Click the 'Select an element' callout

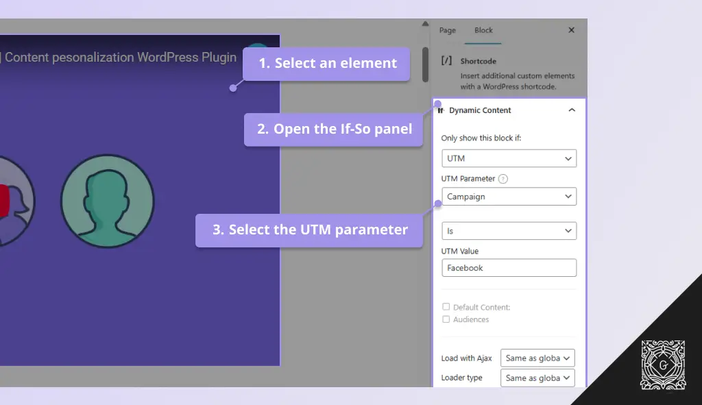pyautogui.click(x=326, y=63)
